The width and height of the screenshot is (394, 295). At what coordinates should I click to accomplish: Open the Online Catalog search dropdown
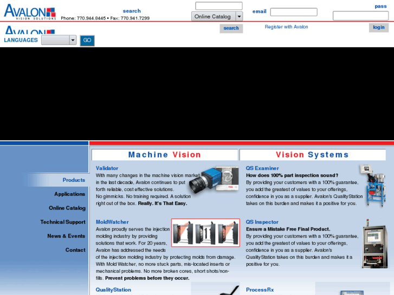[x=217, y=17]
